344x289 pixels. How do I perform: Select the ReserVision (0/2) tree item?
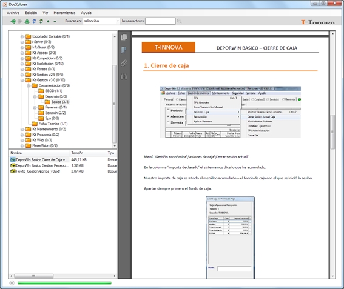45,145
